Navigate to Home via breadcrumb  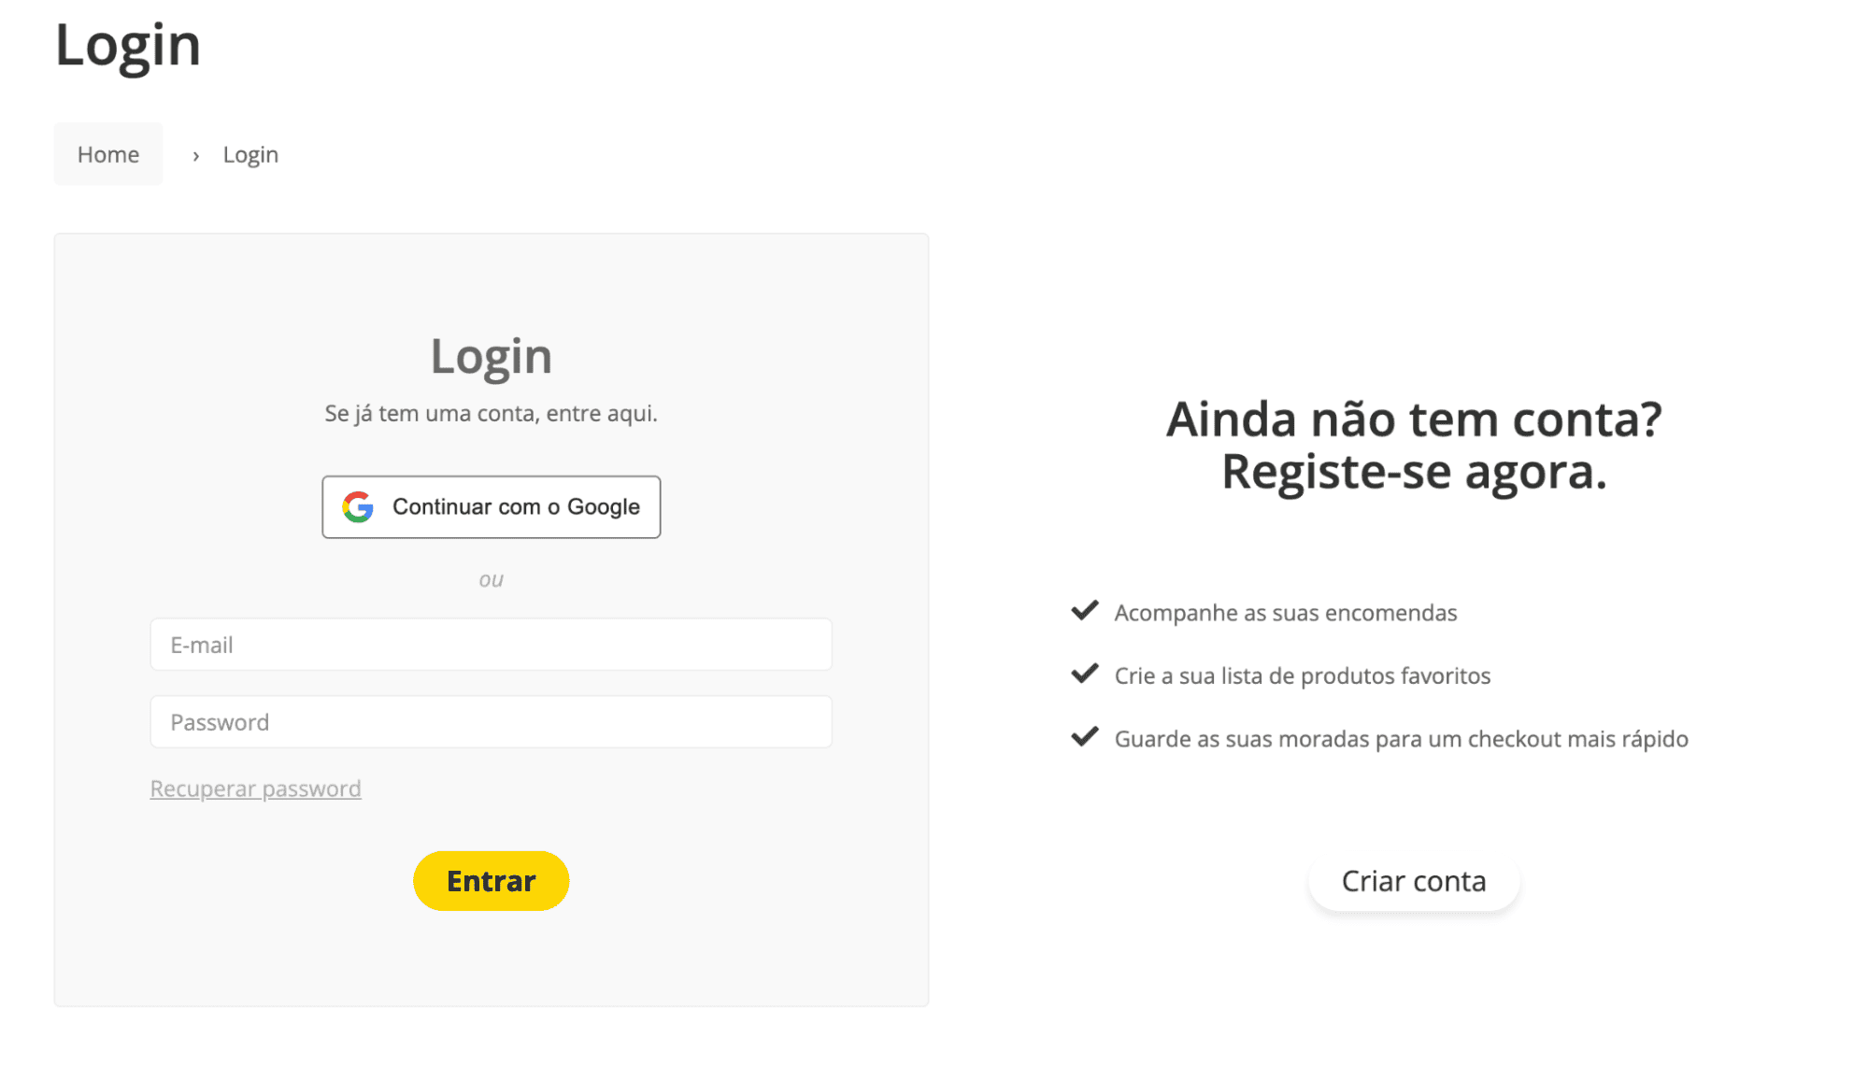pos(108,153)
